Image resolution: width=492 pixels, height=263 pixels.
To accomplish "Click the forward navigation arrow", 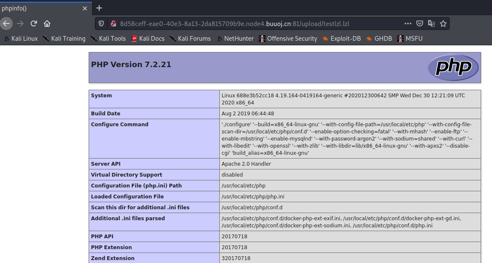I will pyautogui.click(x=20, y=23).
